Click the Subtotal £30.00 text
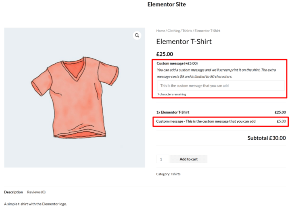 point(266,138)
